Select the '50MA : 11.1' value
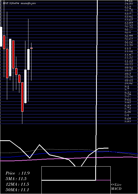The image size is (138, 194). [17, 190]
